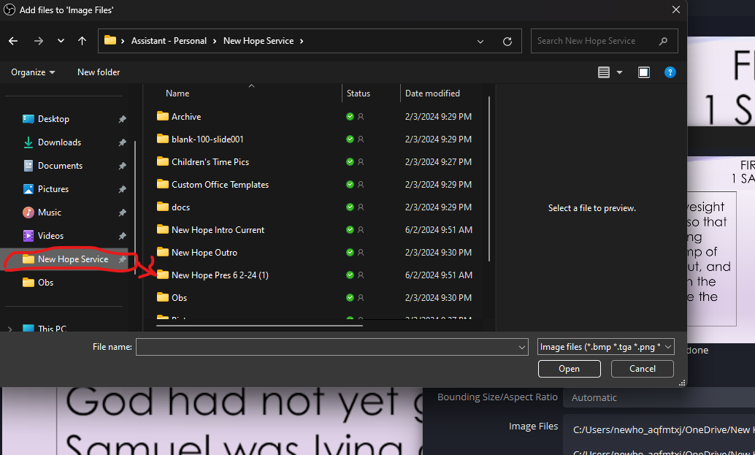Refresh the New Hope Service folder listing
Viewport: 755px width, 455px height.
507,41
